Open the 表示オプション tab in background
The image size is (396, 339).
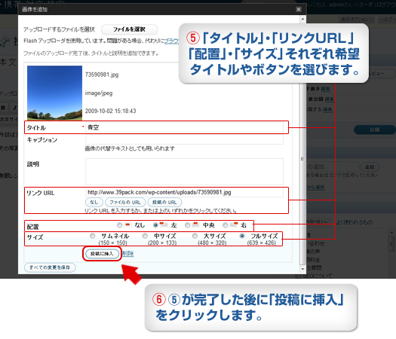click(x=357, y=19)
